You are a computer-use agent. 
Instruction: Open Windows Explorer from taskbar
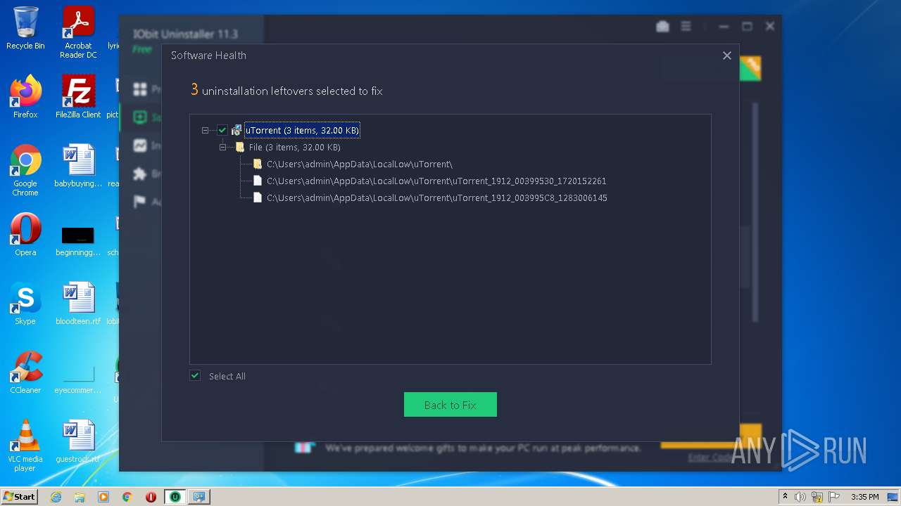point(80,497)
